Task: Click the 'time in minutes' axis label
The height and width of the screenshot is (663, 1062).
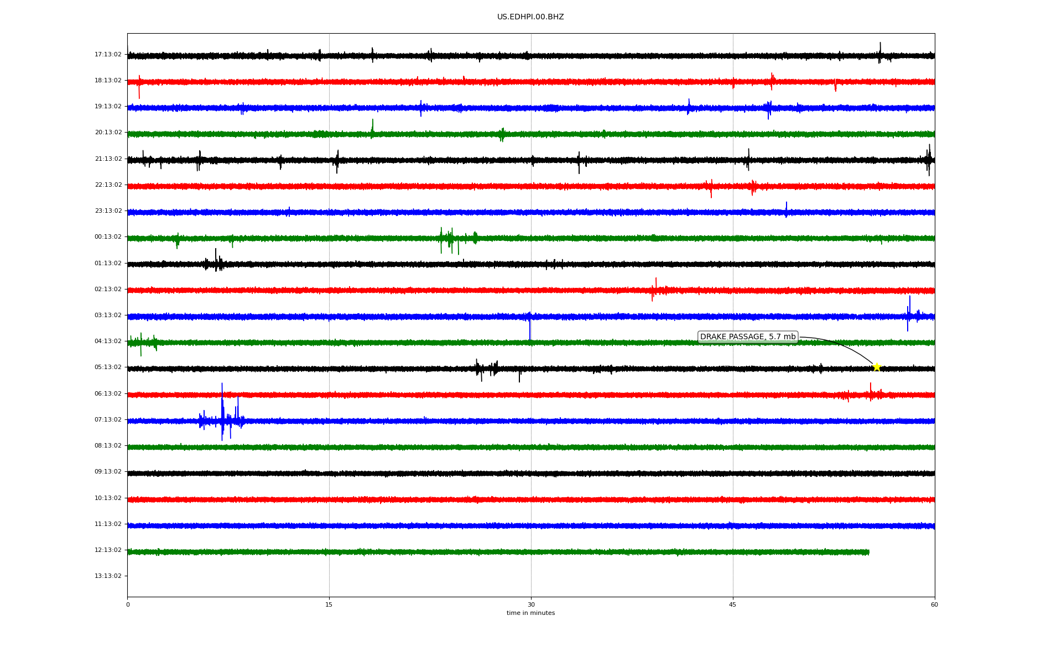Action: tap(530, 613)
